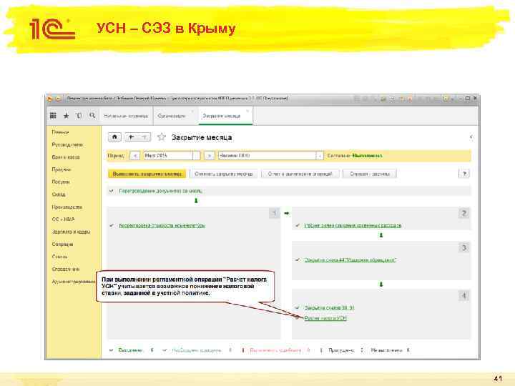
Task: Open Расчет долей списания косвенных расходов
Action: (353, 225)
